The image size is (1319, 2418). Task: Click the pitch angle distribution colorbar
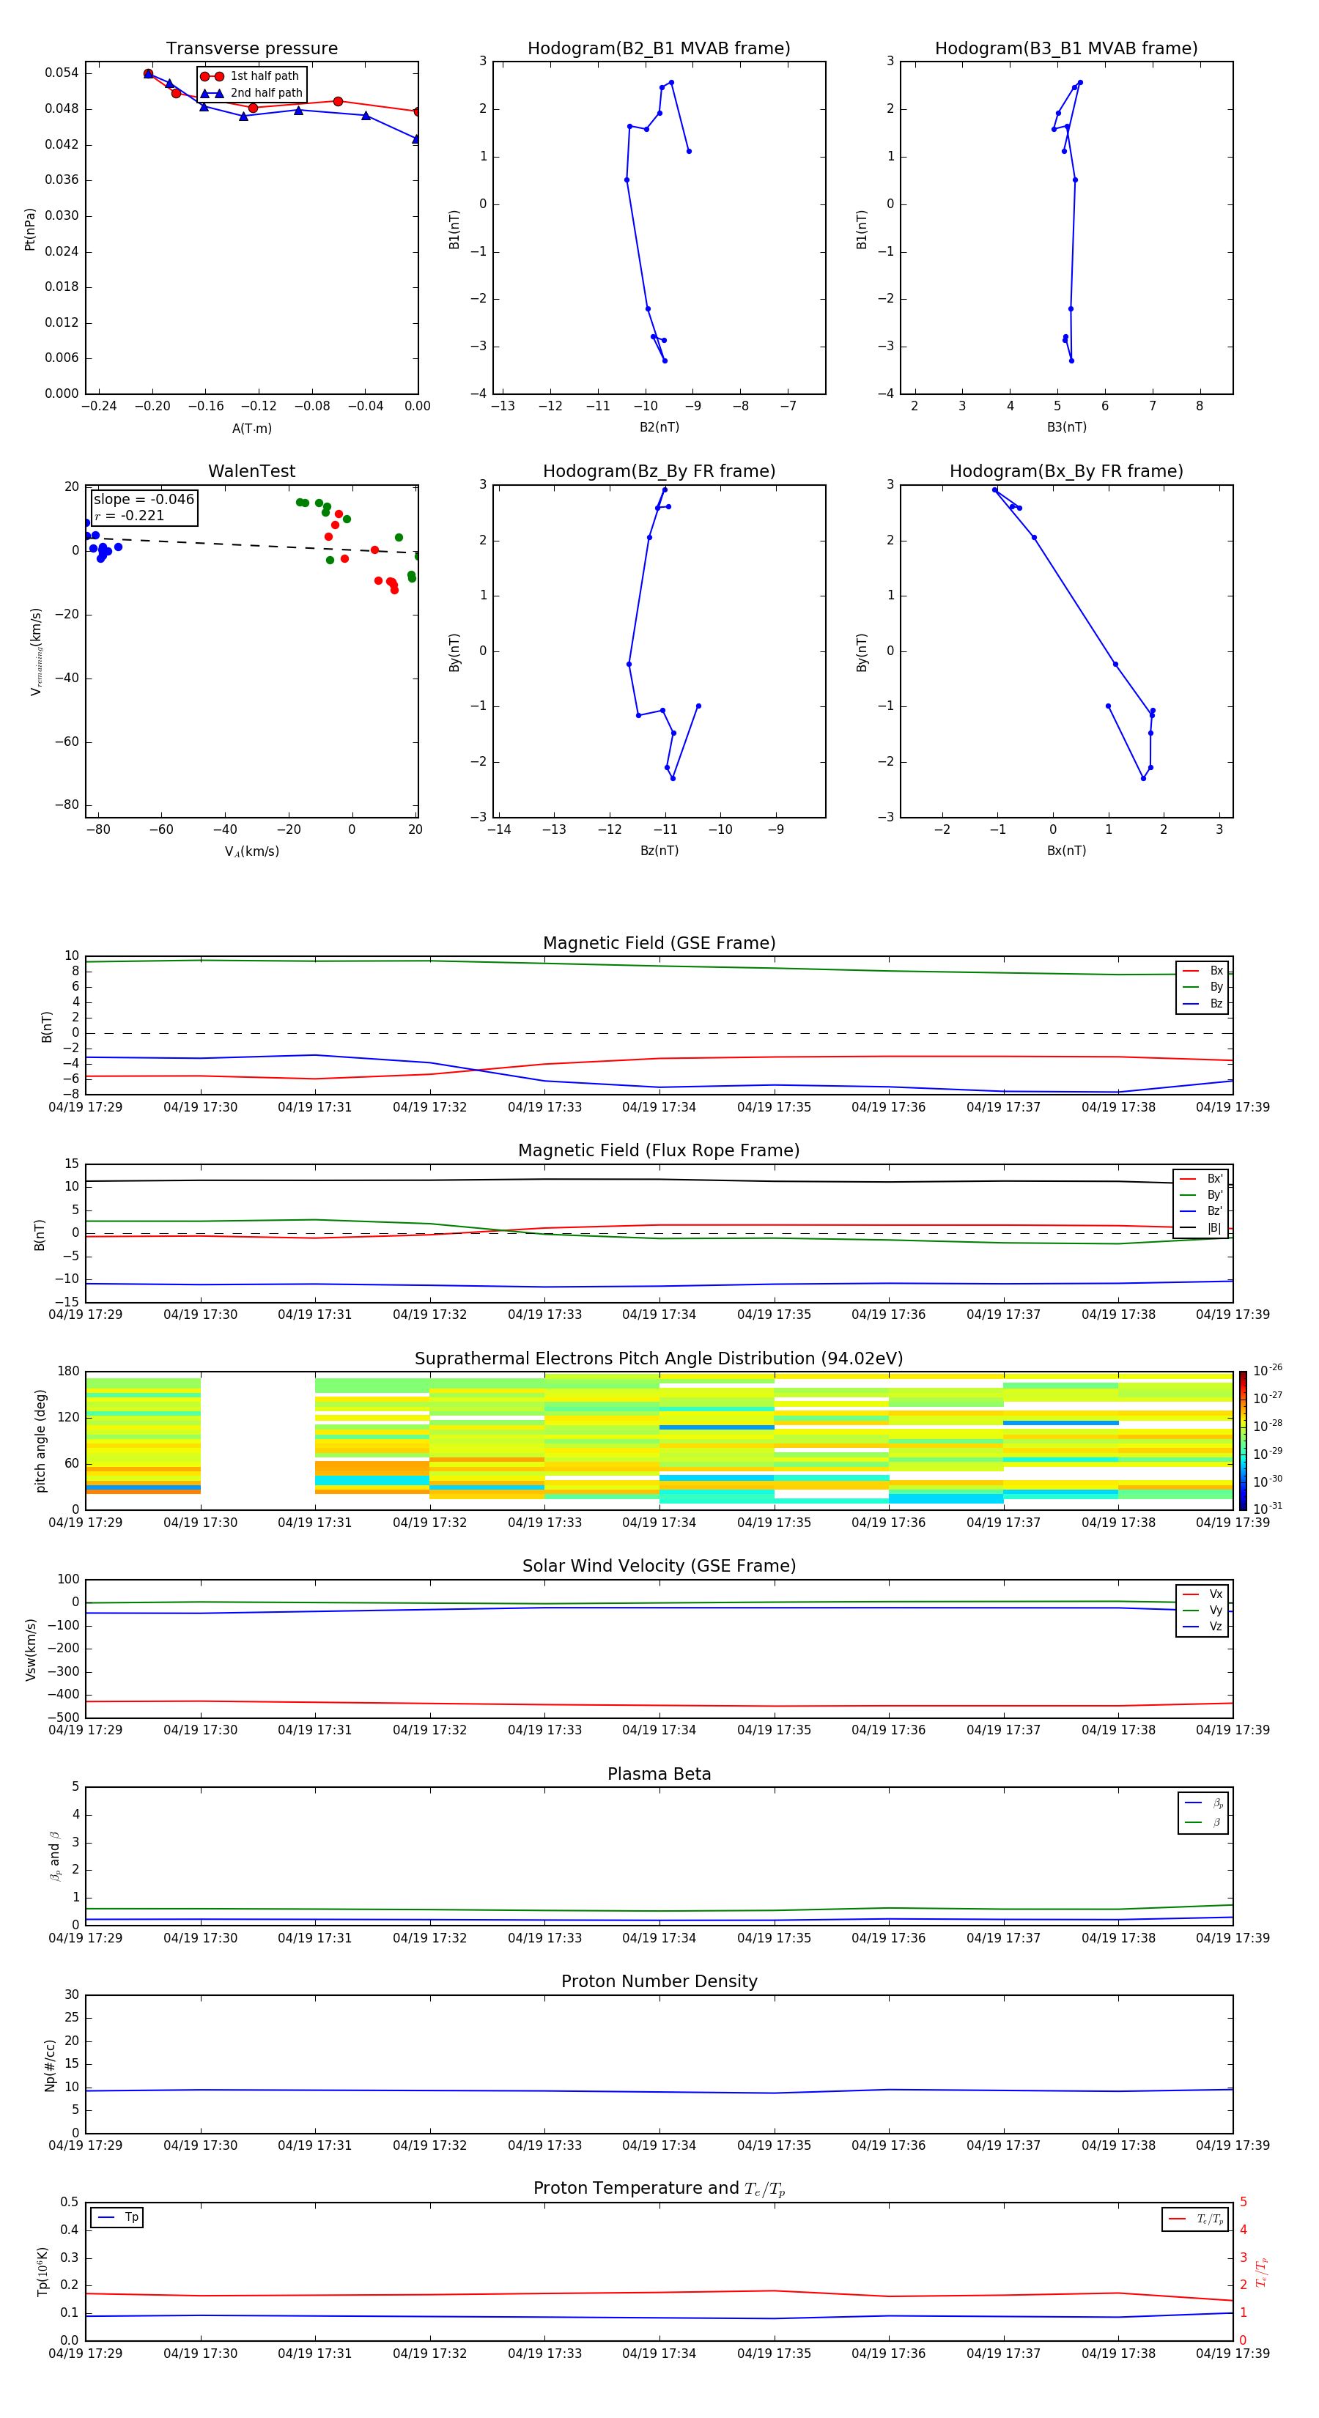[1242, 1440]
